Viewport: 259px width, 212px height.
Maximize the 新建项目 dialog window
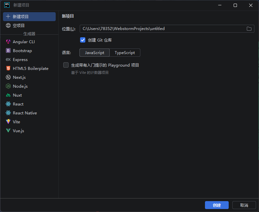tap(235, 5)
